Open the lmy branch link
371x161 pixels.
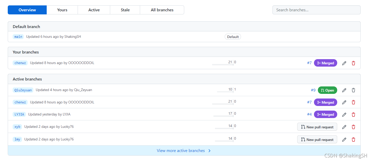click(x=17, y=139)
